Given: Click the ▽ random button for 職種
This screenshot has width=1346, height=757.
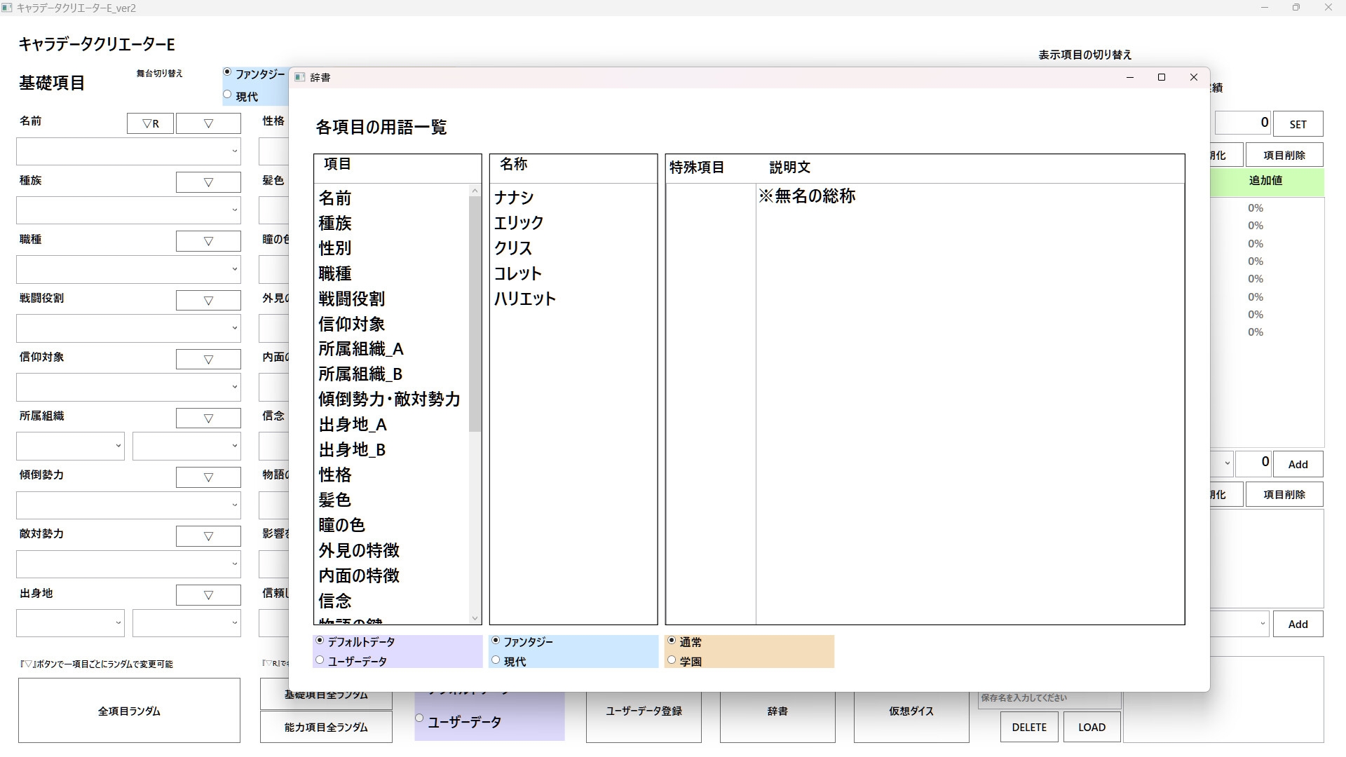Looking at the screenshot, I should pos(208,241).
